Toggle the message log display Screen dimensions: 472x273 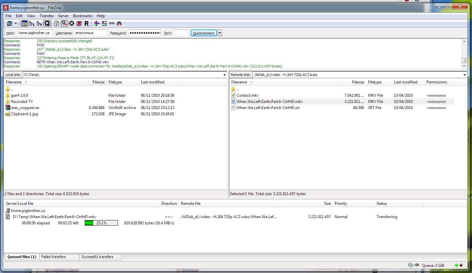24,23
